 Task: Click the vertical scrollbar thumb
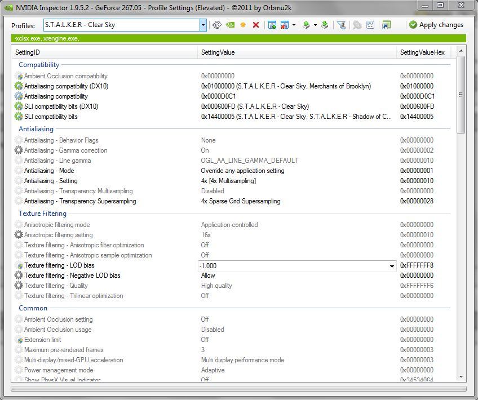461,95
